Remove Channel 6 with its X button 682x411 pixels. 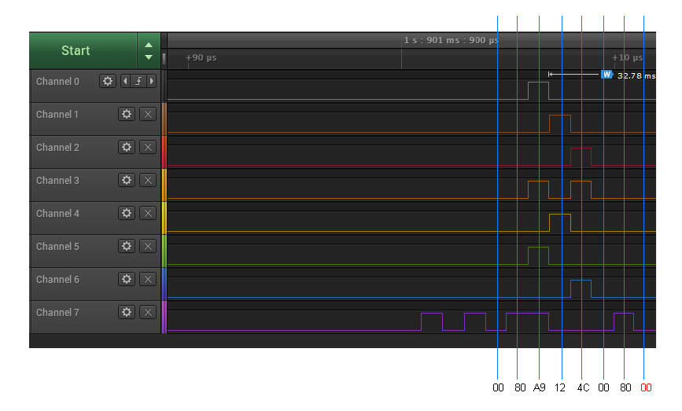click(x=147, y=279)
